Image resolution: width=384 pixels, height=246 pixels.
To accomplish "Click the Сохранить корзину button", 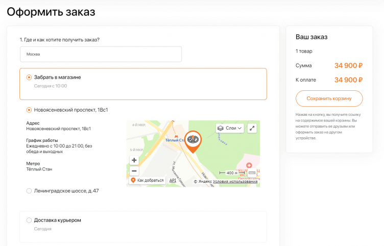I will point(329,99).
